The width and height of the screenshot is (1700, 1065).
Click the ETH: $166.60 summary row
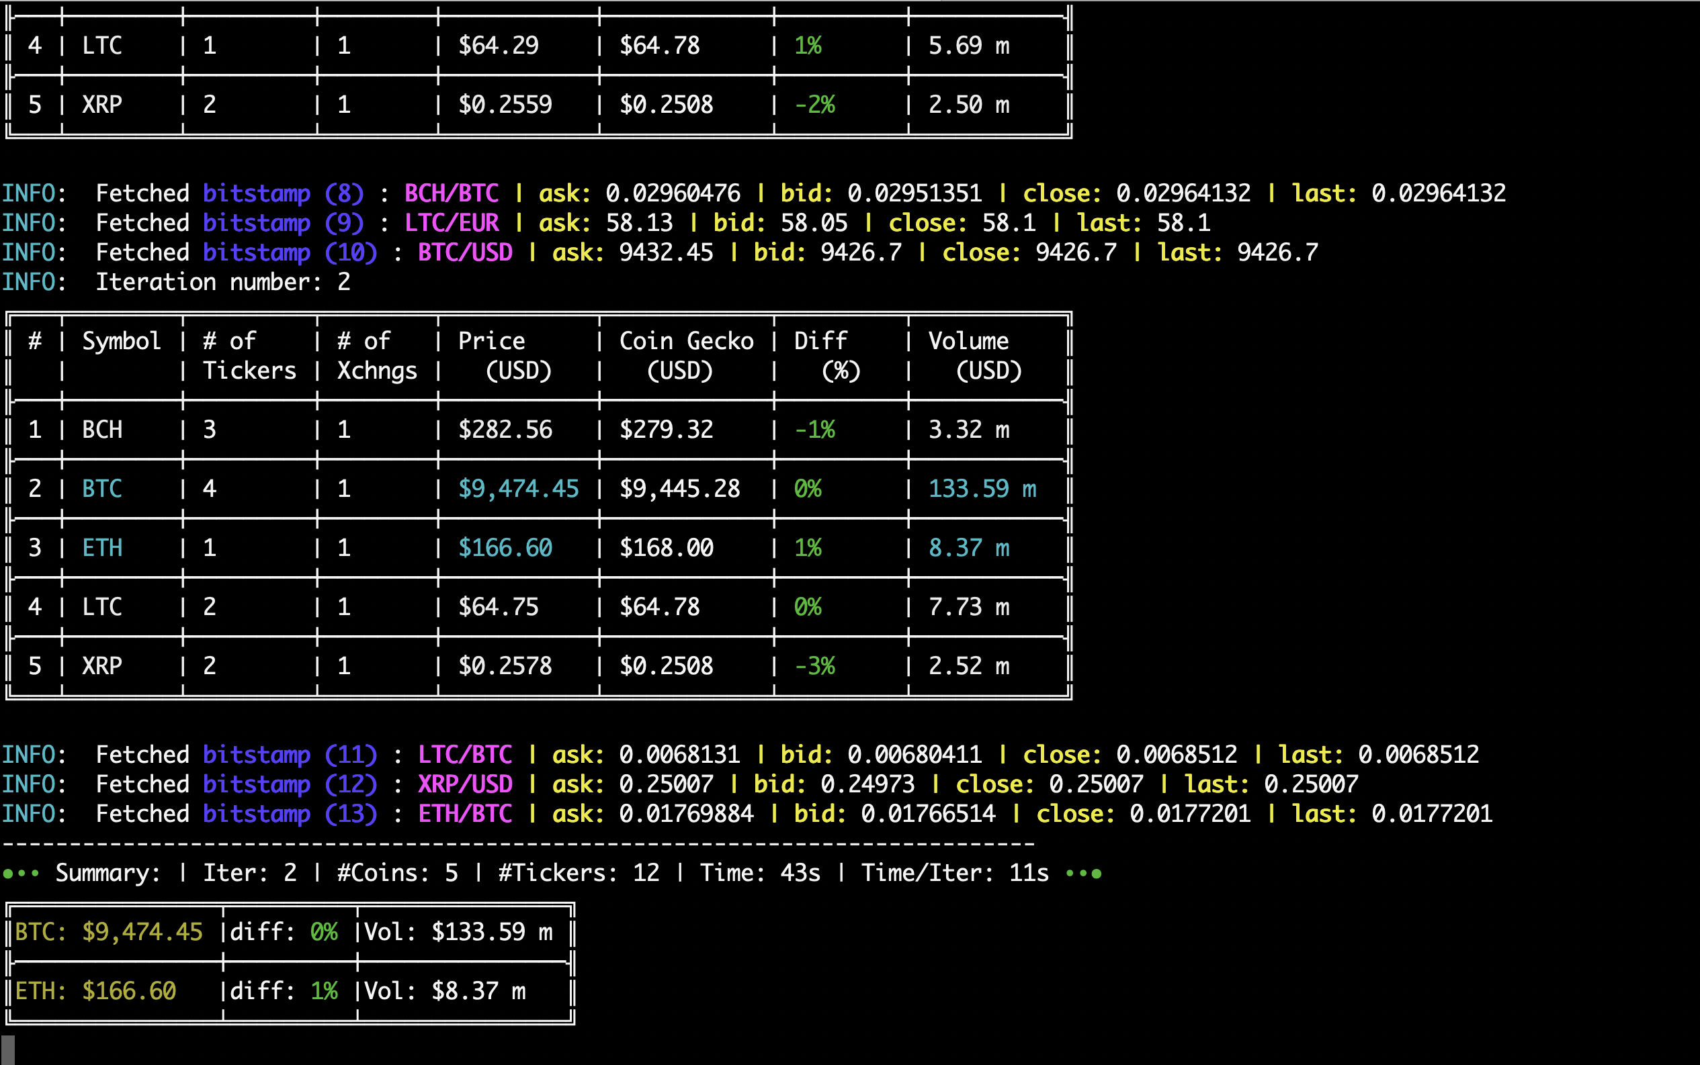(x=95, y=991)
